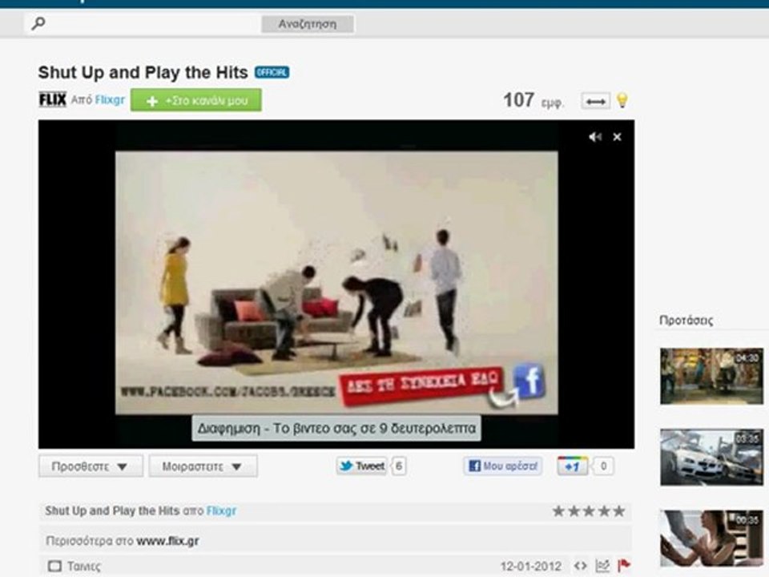The height and width of the screenshot is (577, 769).
Task: Click the Προτάσεις heading
Action: coord(686,321)
